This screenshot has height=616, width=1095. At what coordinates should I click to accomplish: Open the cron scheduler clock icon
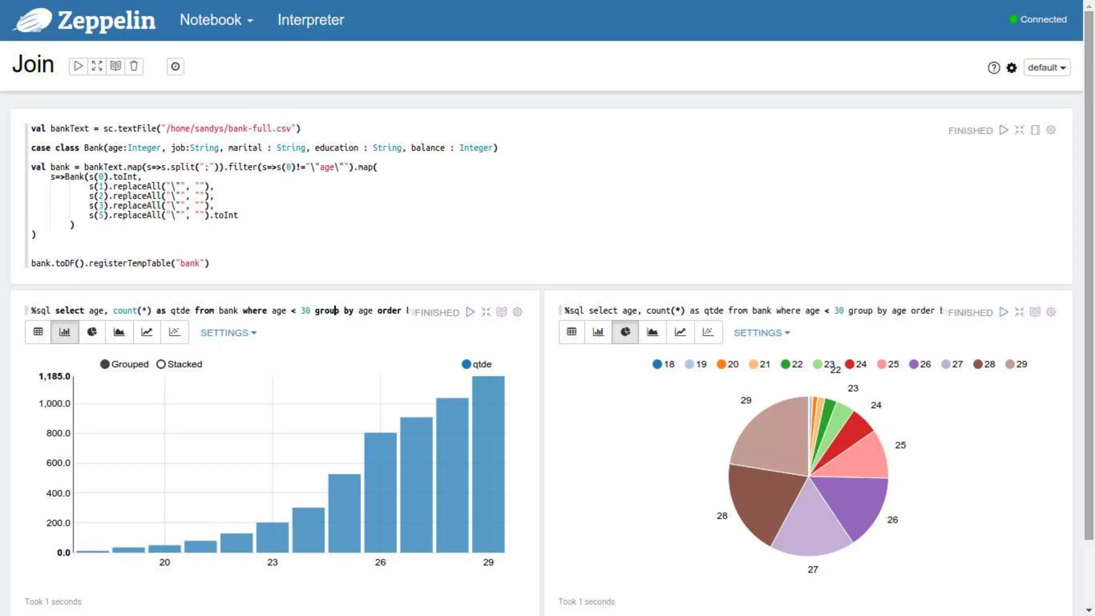coord(175,67)
